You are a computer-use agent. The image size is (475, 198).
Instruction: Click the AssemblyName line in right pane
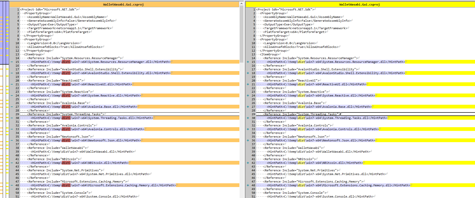(x=303, y=17)
